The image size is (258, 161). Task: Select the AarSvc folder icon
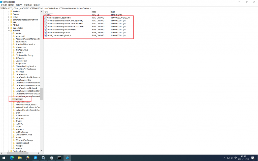pos(14,33)
